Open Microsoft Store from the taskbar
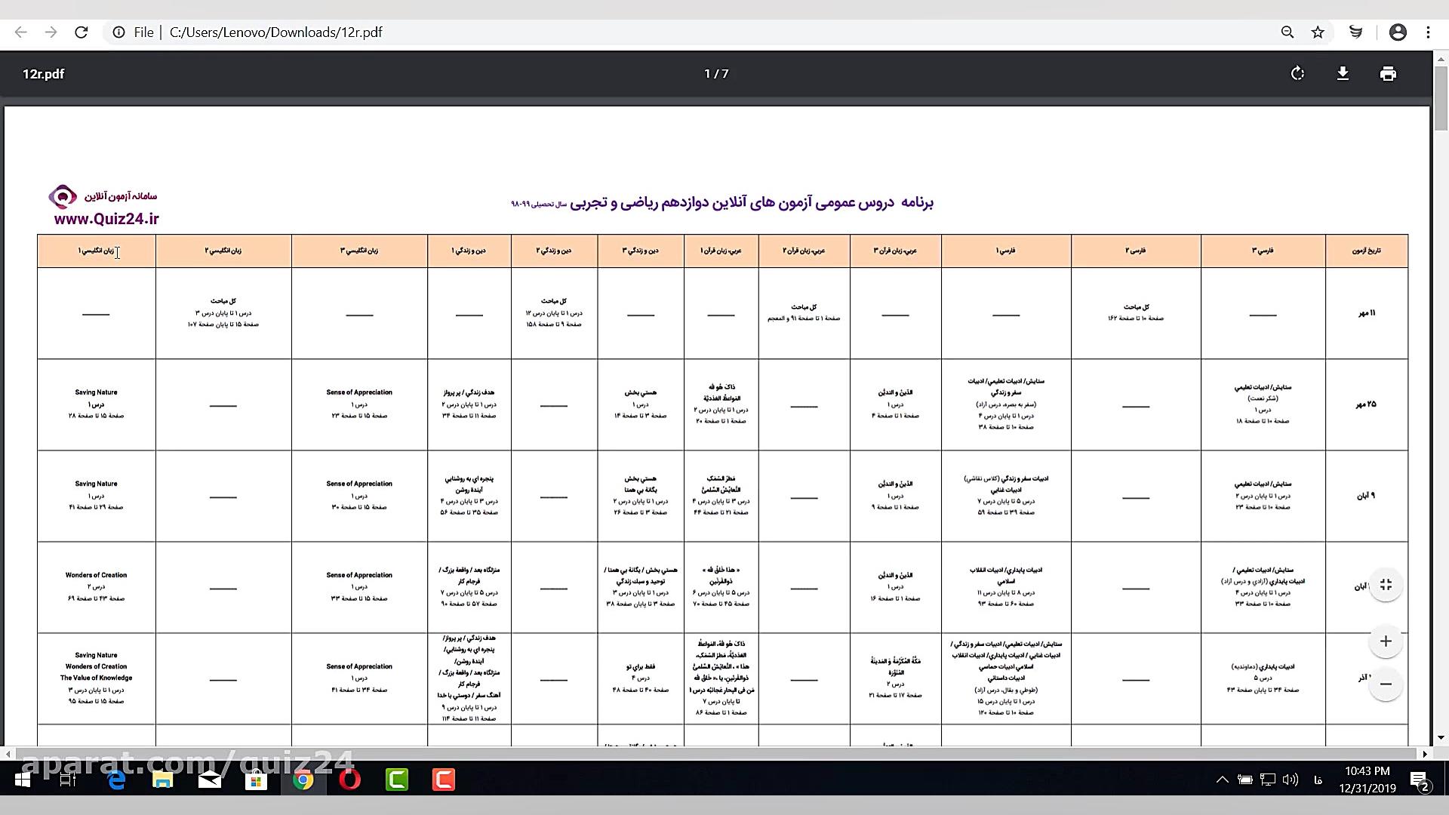 (x=257, y=780)
